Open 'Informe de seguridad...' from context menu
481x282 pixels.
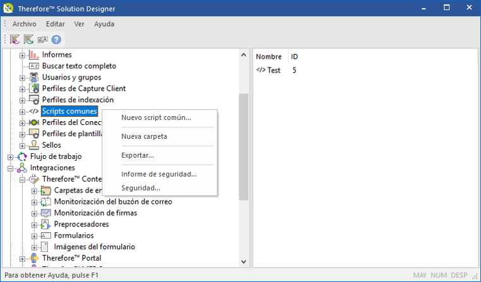click(x=159, y=174)
